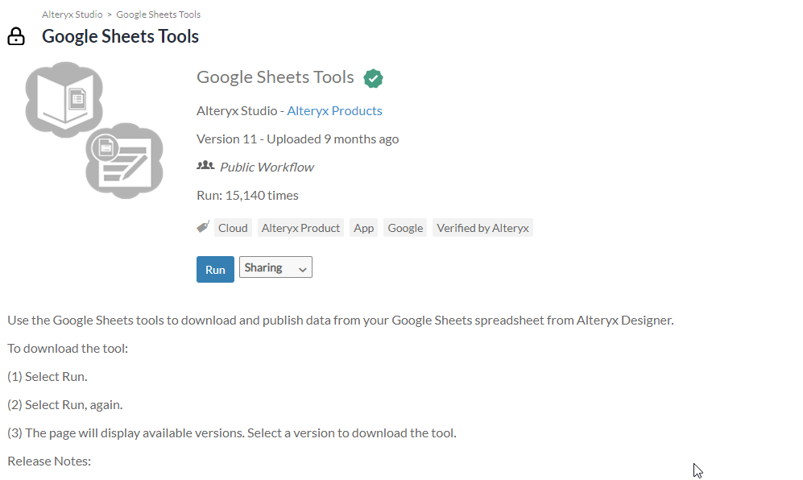Click the Release Notes heading
Screen dimensions: 803x480
click(49, 461)
